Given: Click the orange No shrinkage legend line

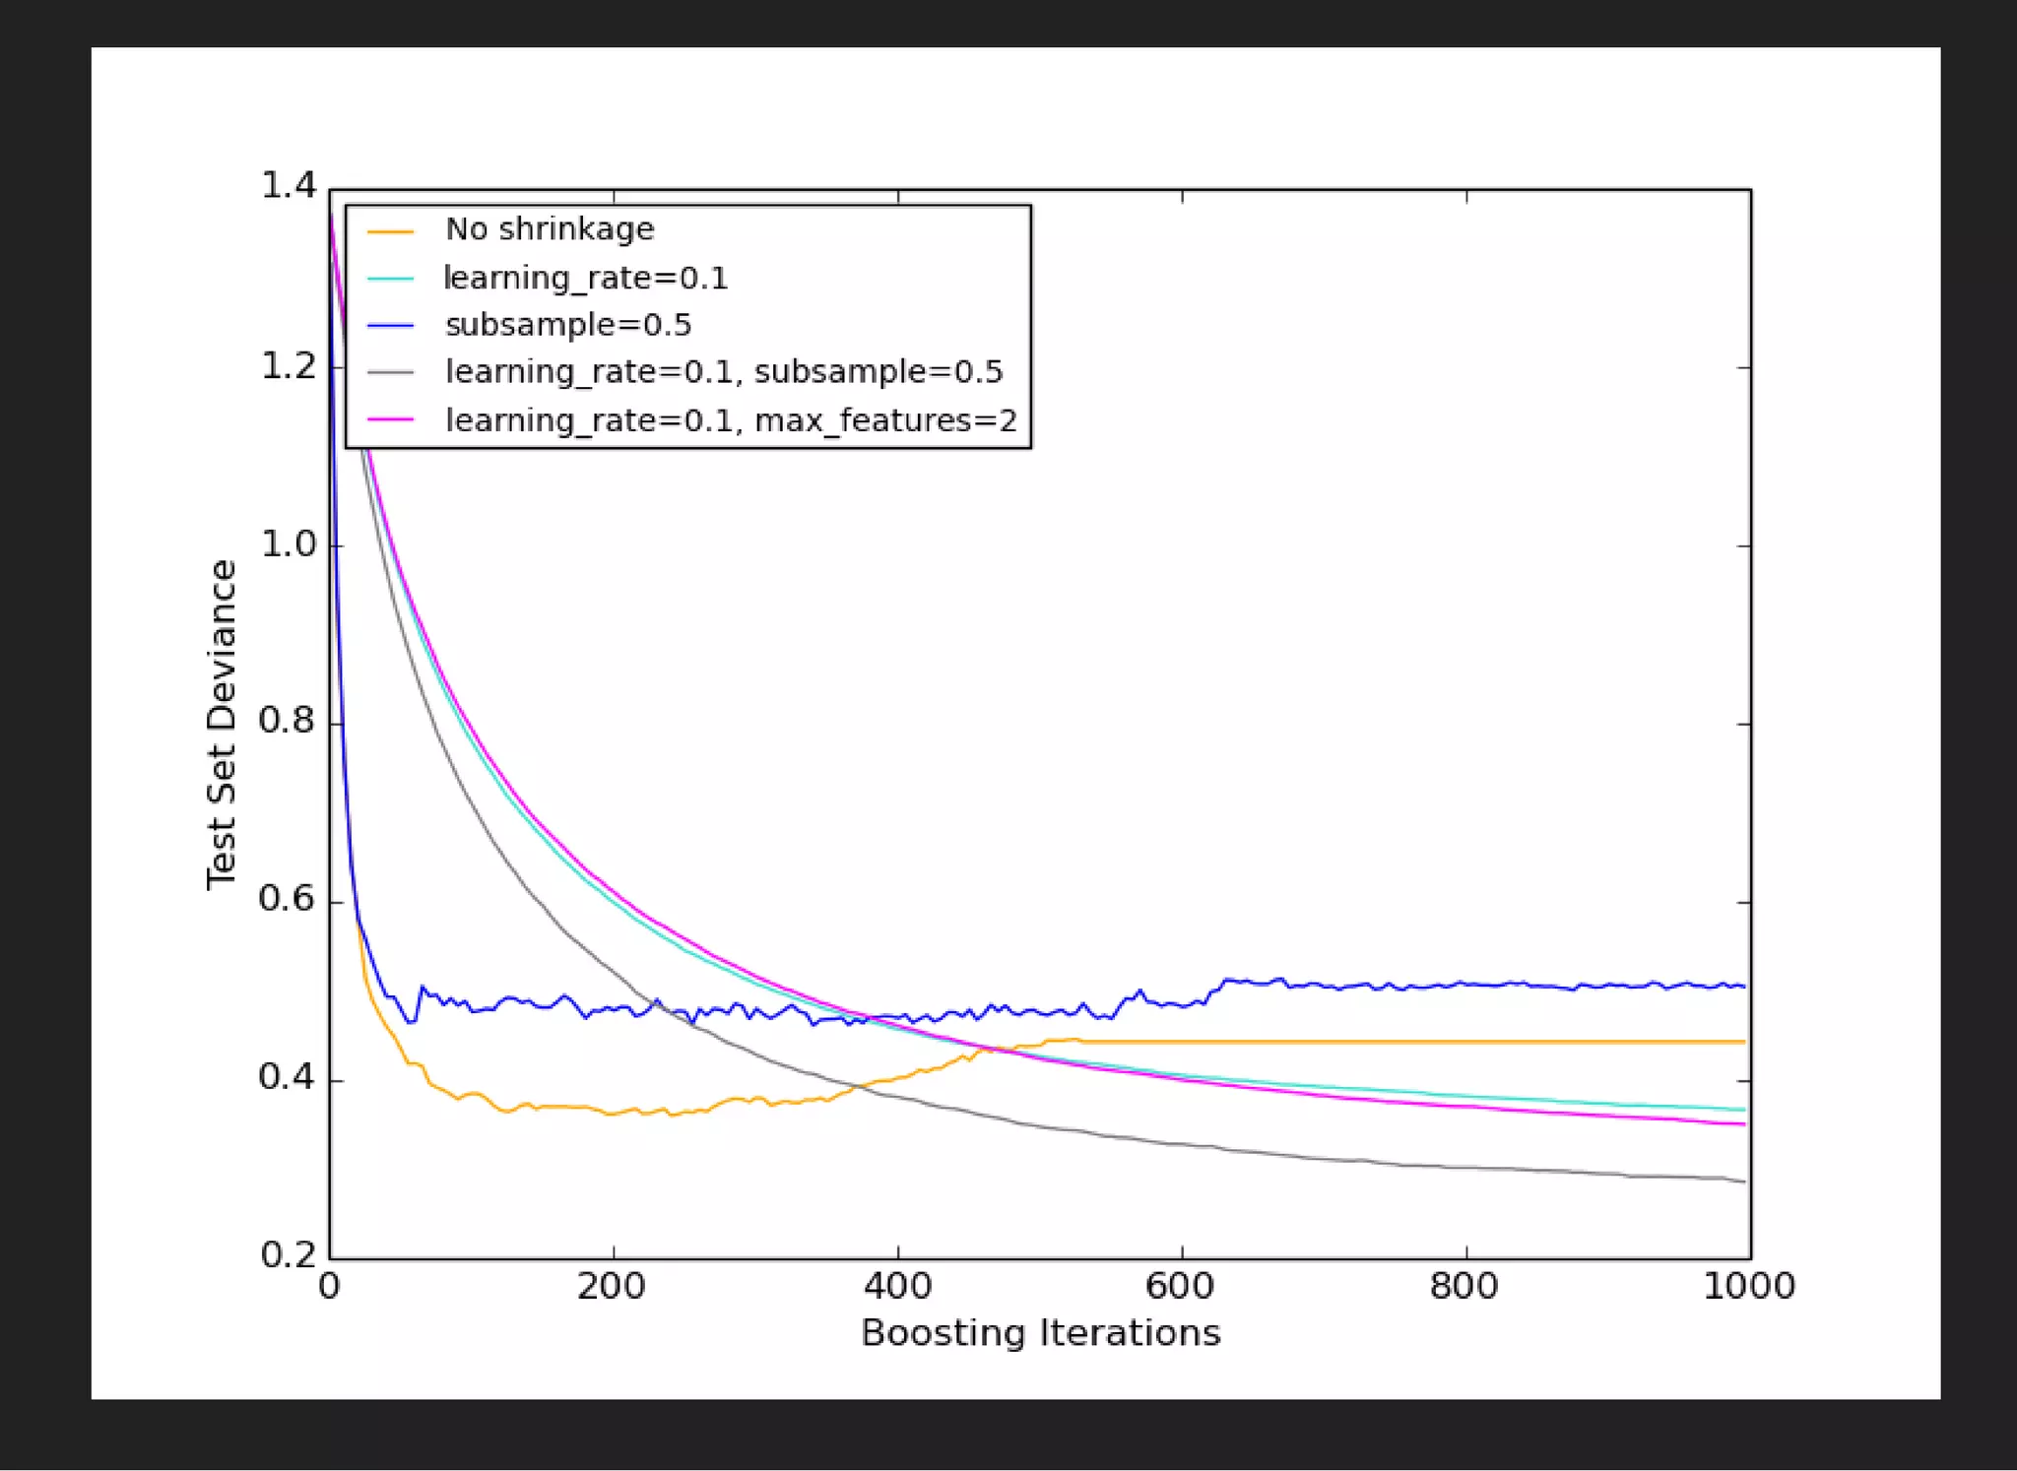Looking at the screenshot, I should (390, 232).
